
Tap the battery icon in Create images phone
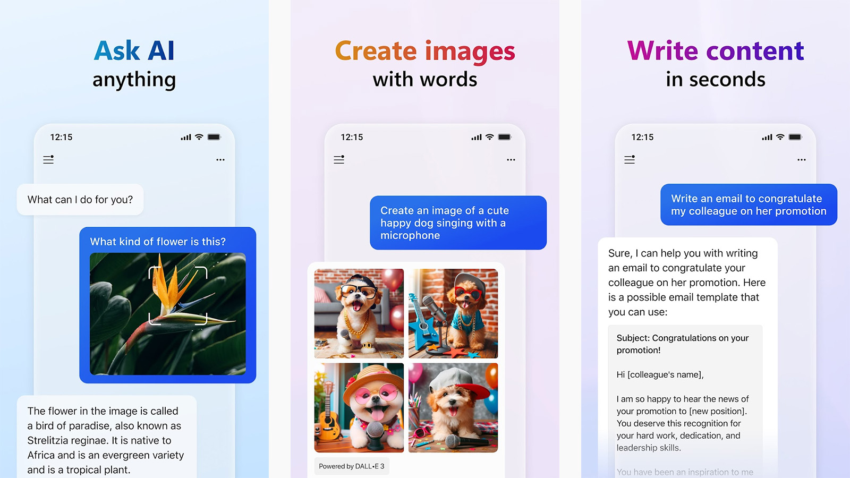tap(505, 137)
